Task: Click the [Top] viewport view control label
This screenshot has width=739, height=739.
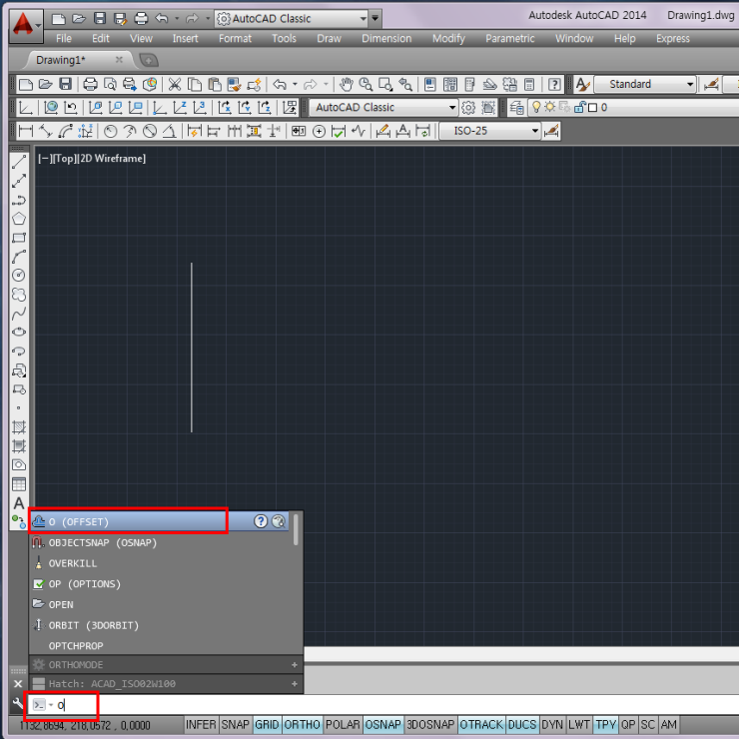Action: [x=65, y=159]
